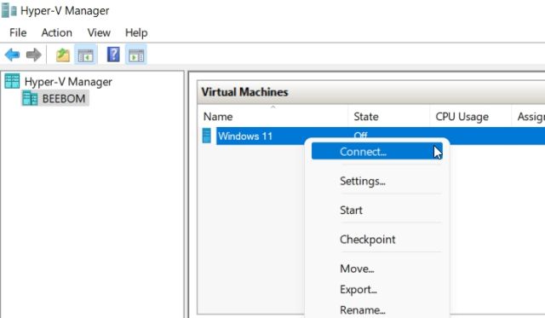Open the File menu

[x=18, y=32]
